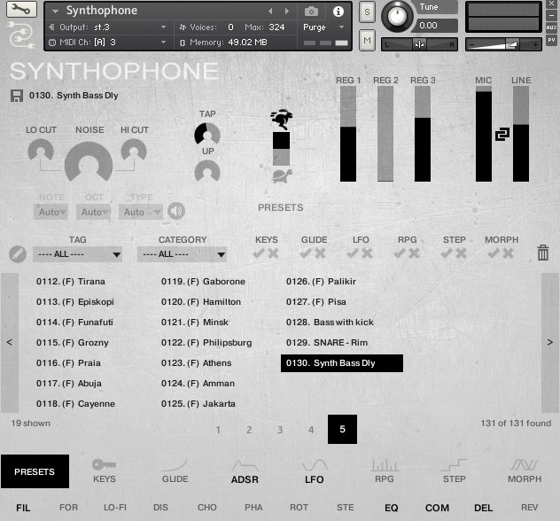Click the Kontakt routing cables icon

click(21, 35)
